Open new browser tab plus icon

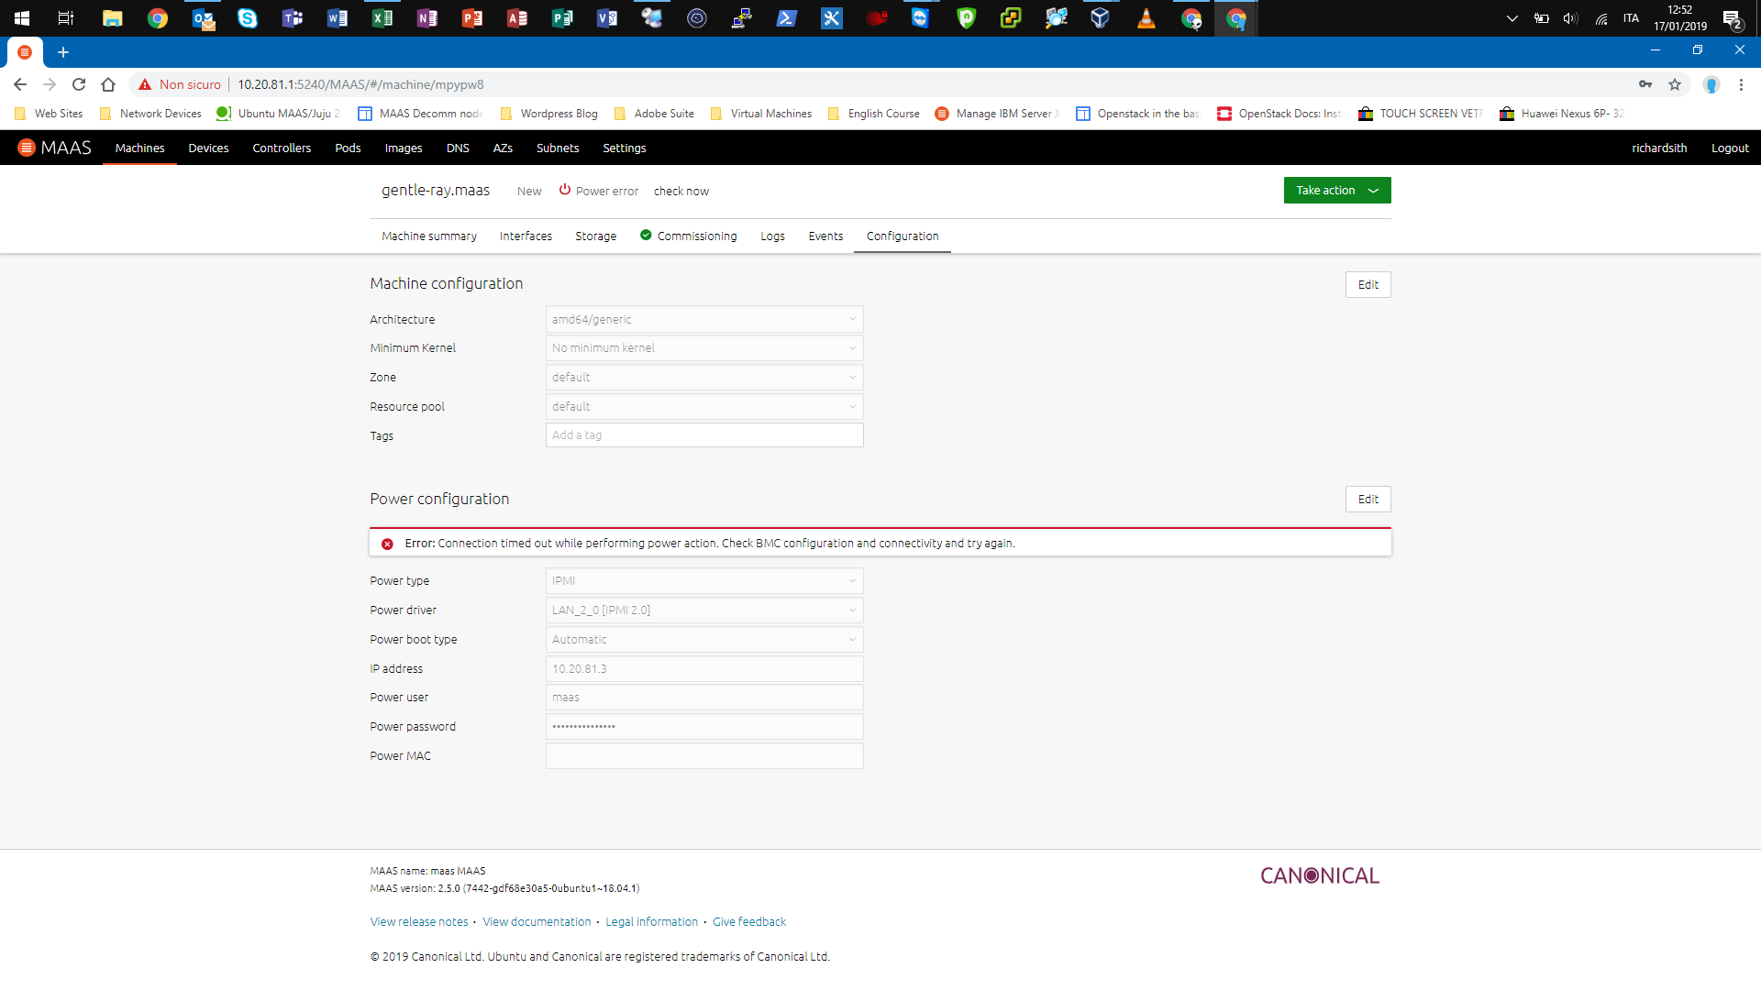pos(63,52)
